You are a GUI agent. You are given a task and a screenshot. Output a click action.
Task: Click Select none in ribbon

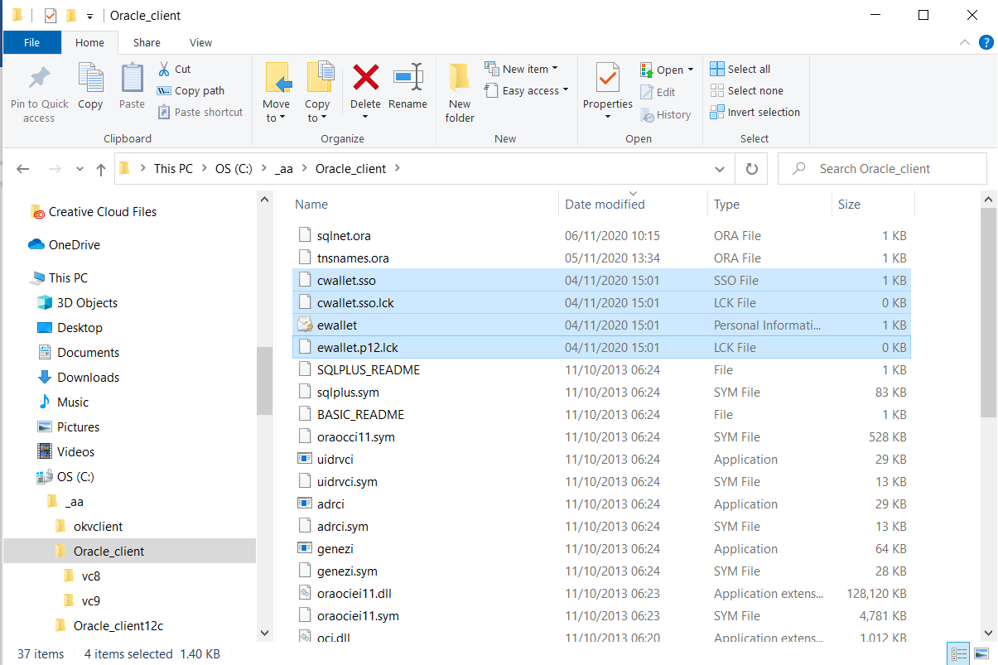coord(746,91)
